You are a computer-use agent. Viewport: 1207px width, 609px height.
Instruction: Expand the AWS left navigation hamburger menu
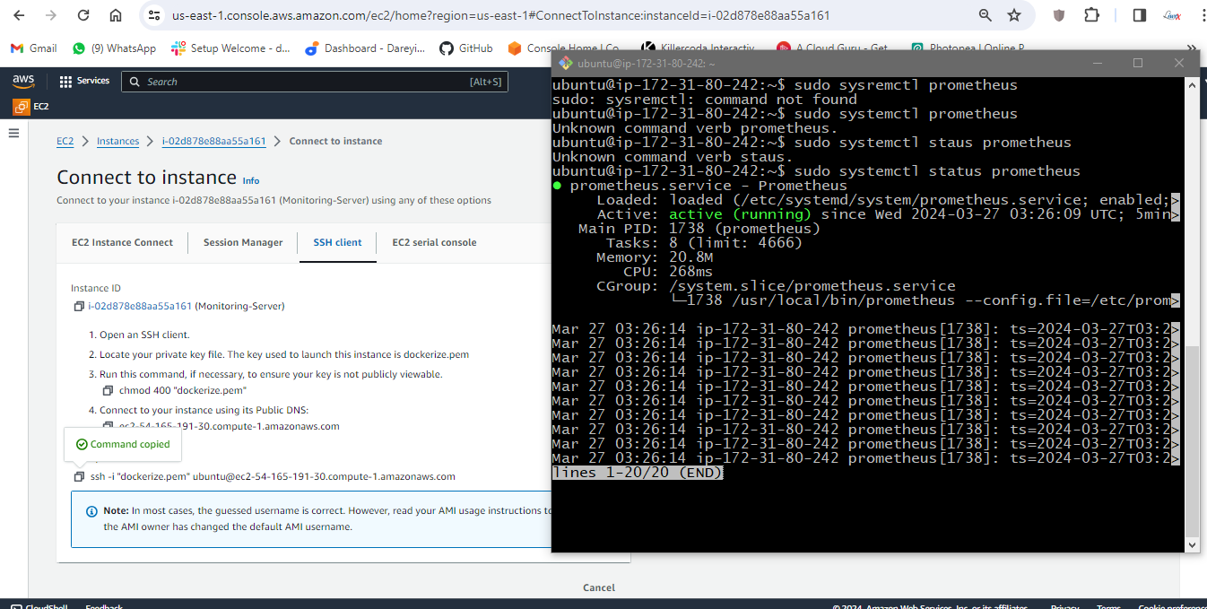pos(13,133)
